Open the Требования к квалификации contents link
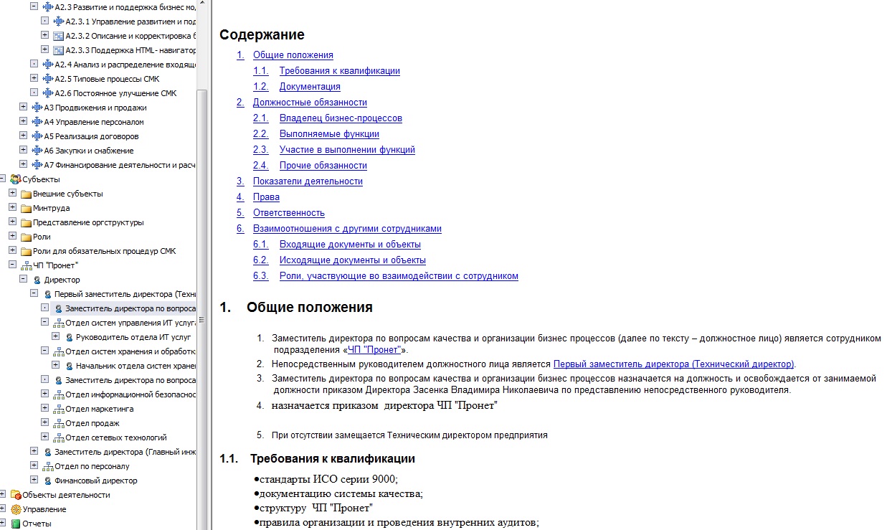This screenshot has width=887, height=530. coord(339,71)
